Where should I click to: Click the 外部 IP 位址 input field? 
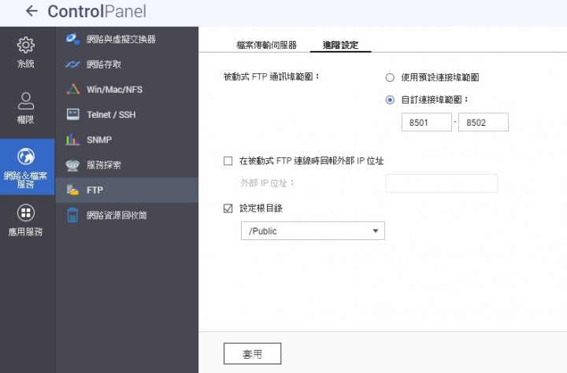[x=442, y=183]
